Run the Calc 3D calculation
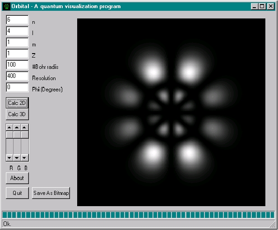Image resolution: width=278 pixels, height=230 pixels. (x=17, y=114)
